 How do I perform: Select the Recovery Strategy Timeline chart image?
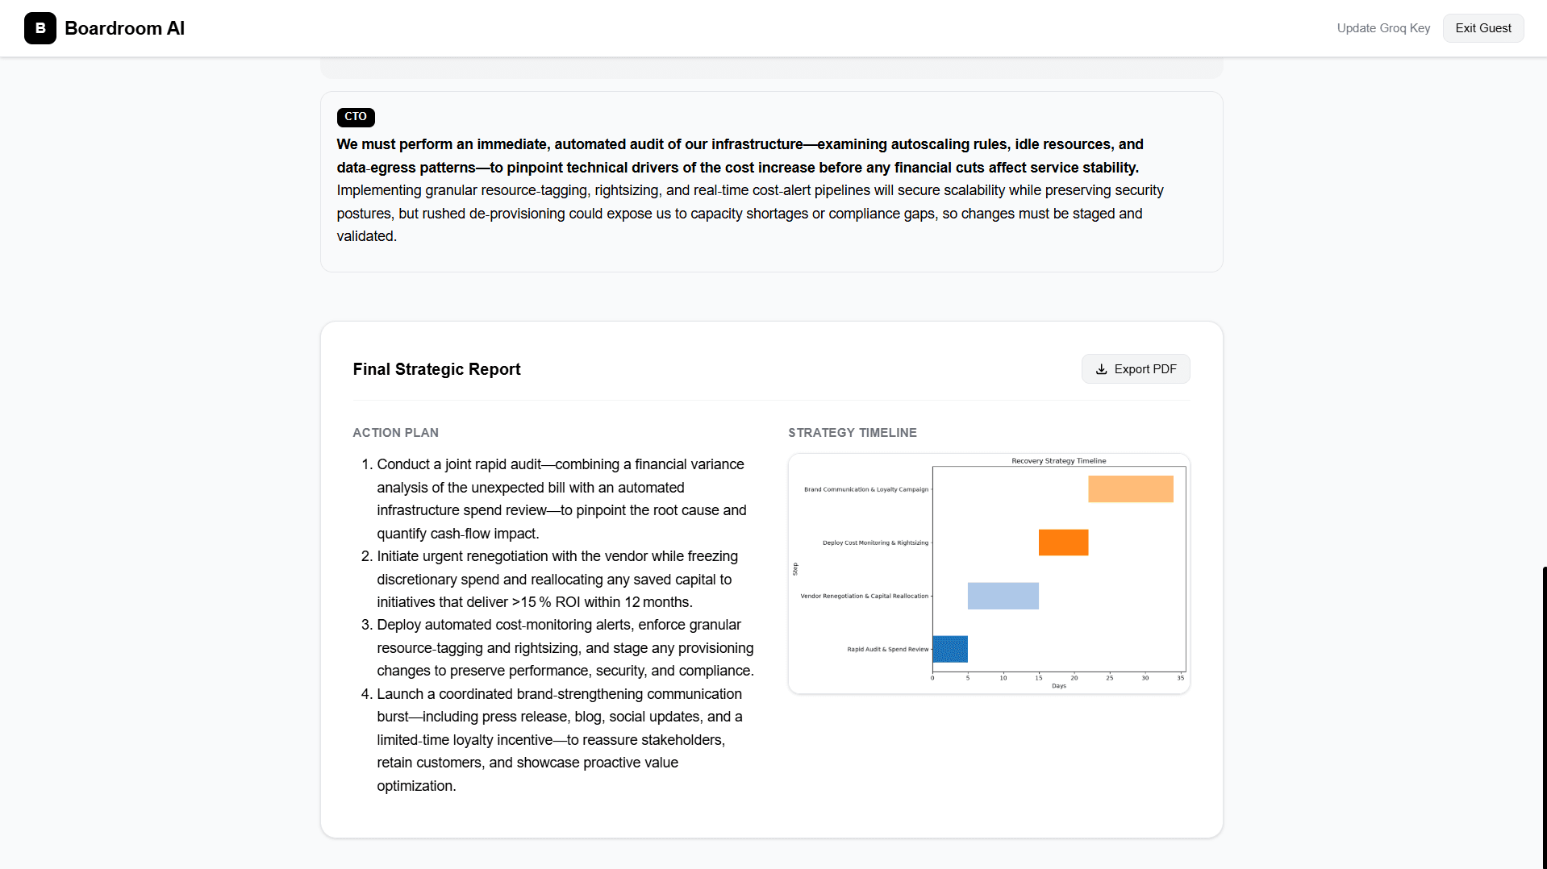pyautogui.click(x=989, y=573)
